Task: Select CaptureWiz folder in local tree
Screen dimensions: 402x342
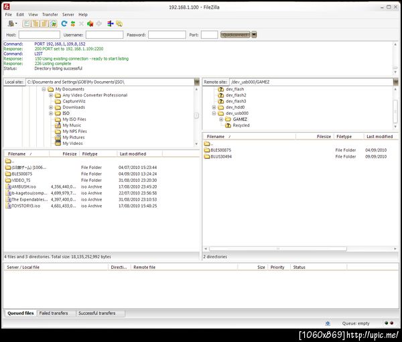Action: tap(74, 101)
